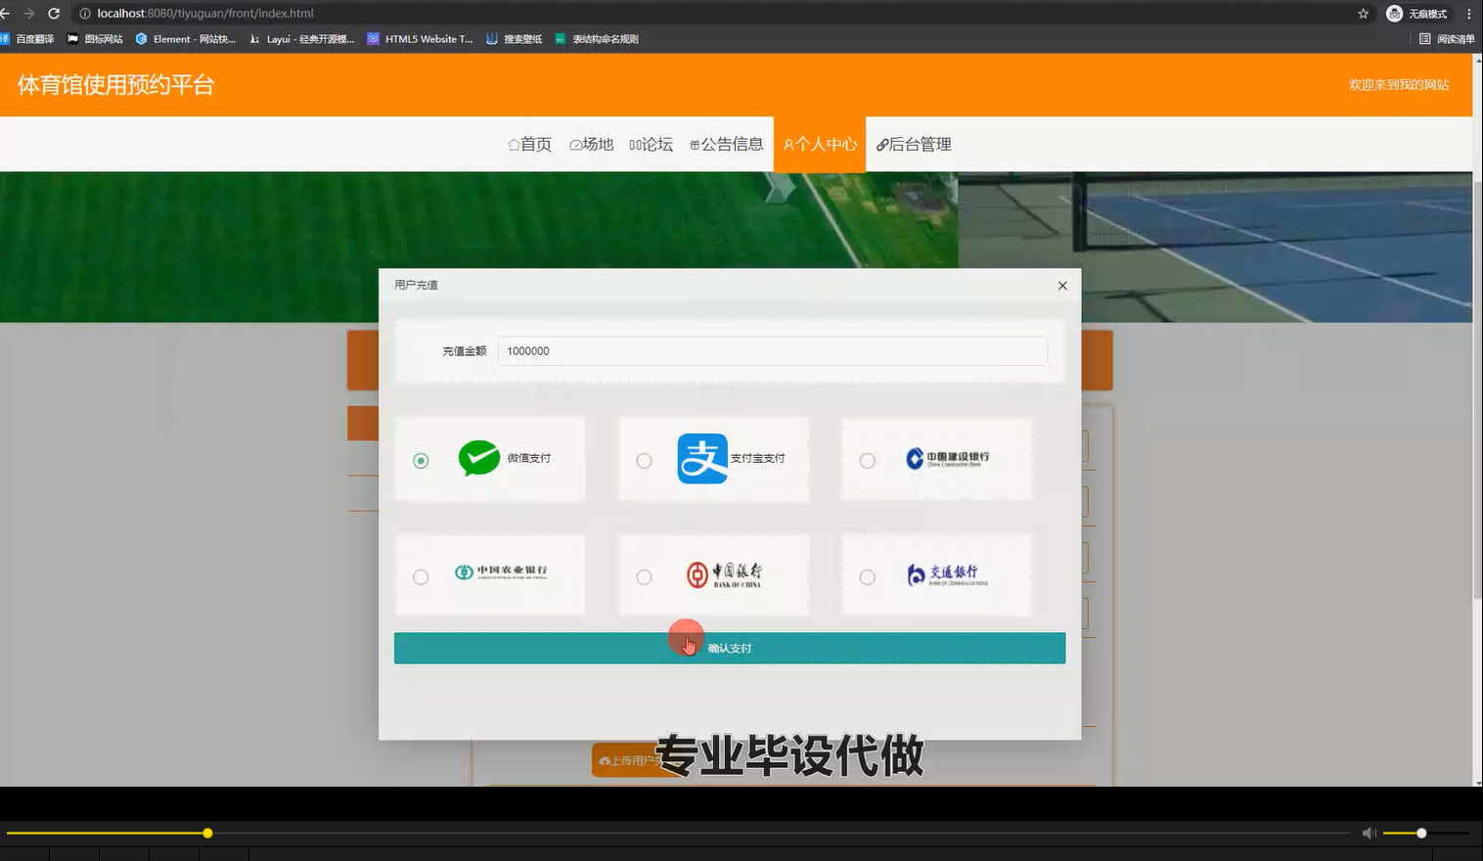This screenshot has width=1483, height=861.
Task: Switch to the 场地 navigation tab
Action: (x=591, y=143)
